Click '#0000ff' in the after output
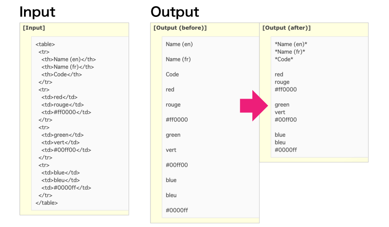 [286, 150]
